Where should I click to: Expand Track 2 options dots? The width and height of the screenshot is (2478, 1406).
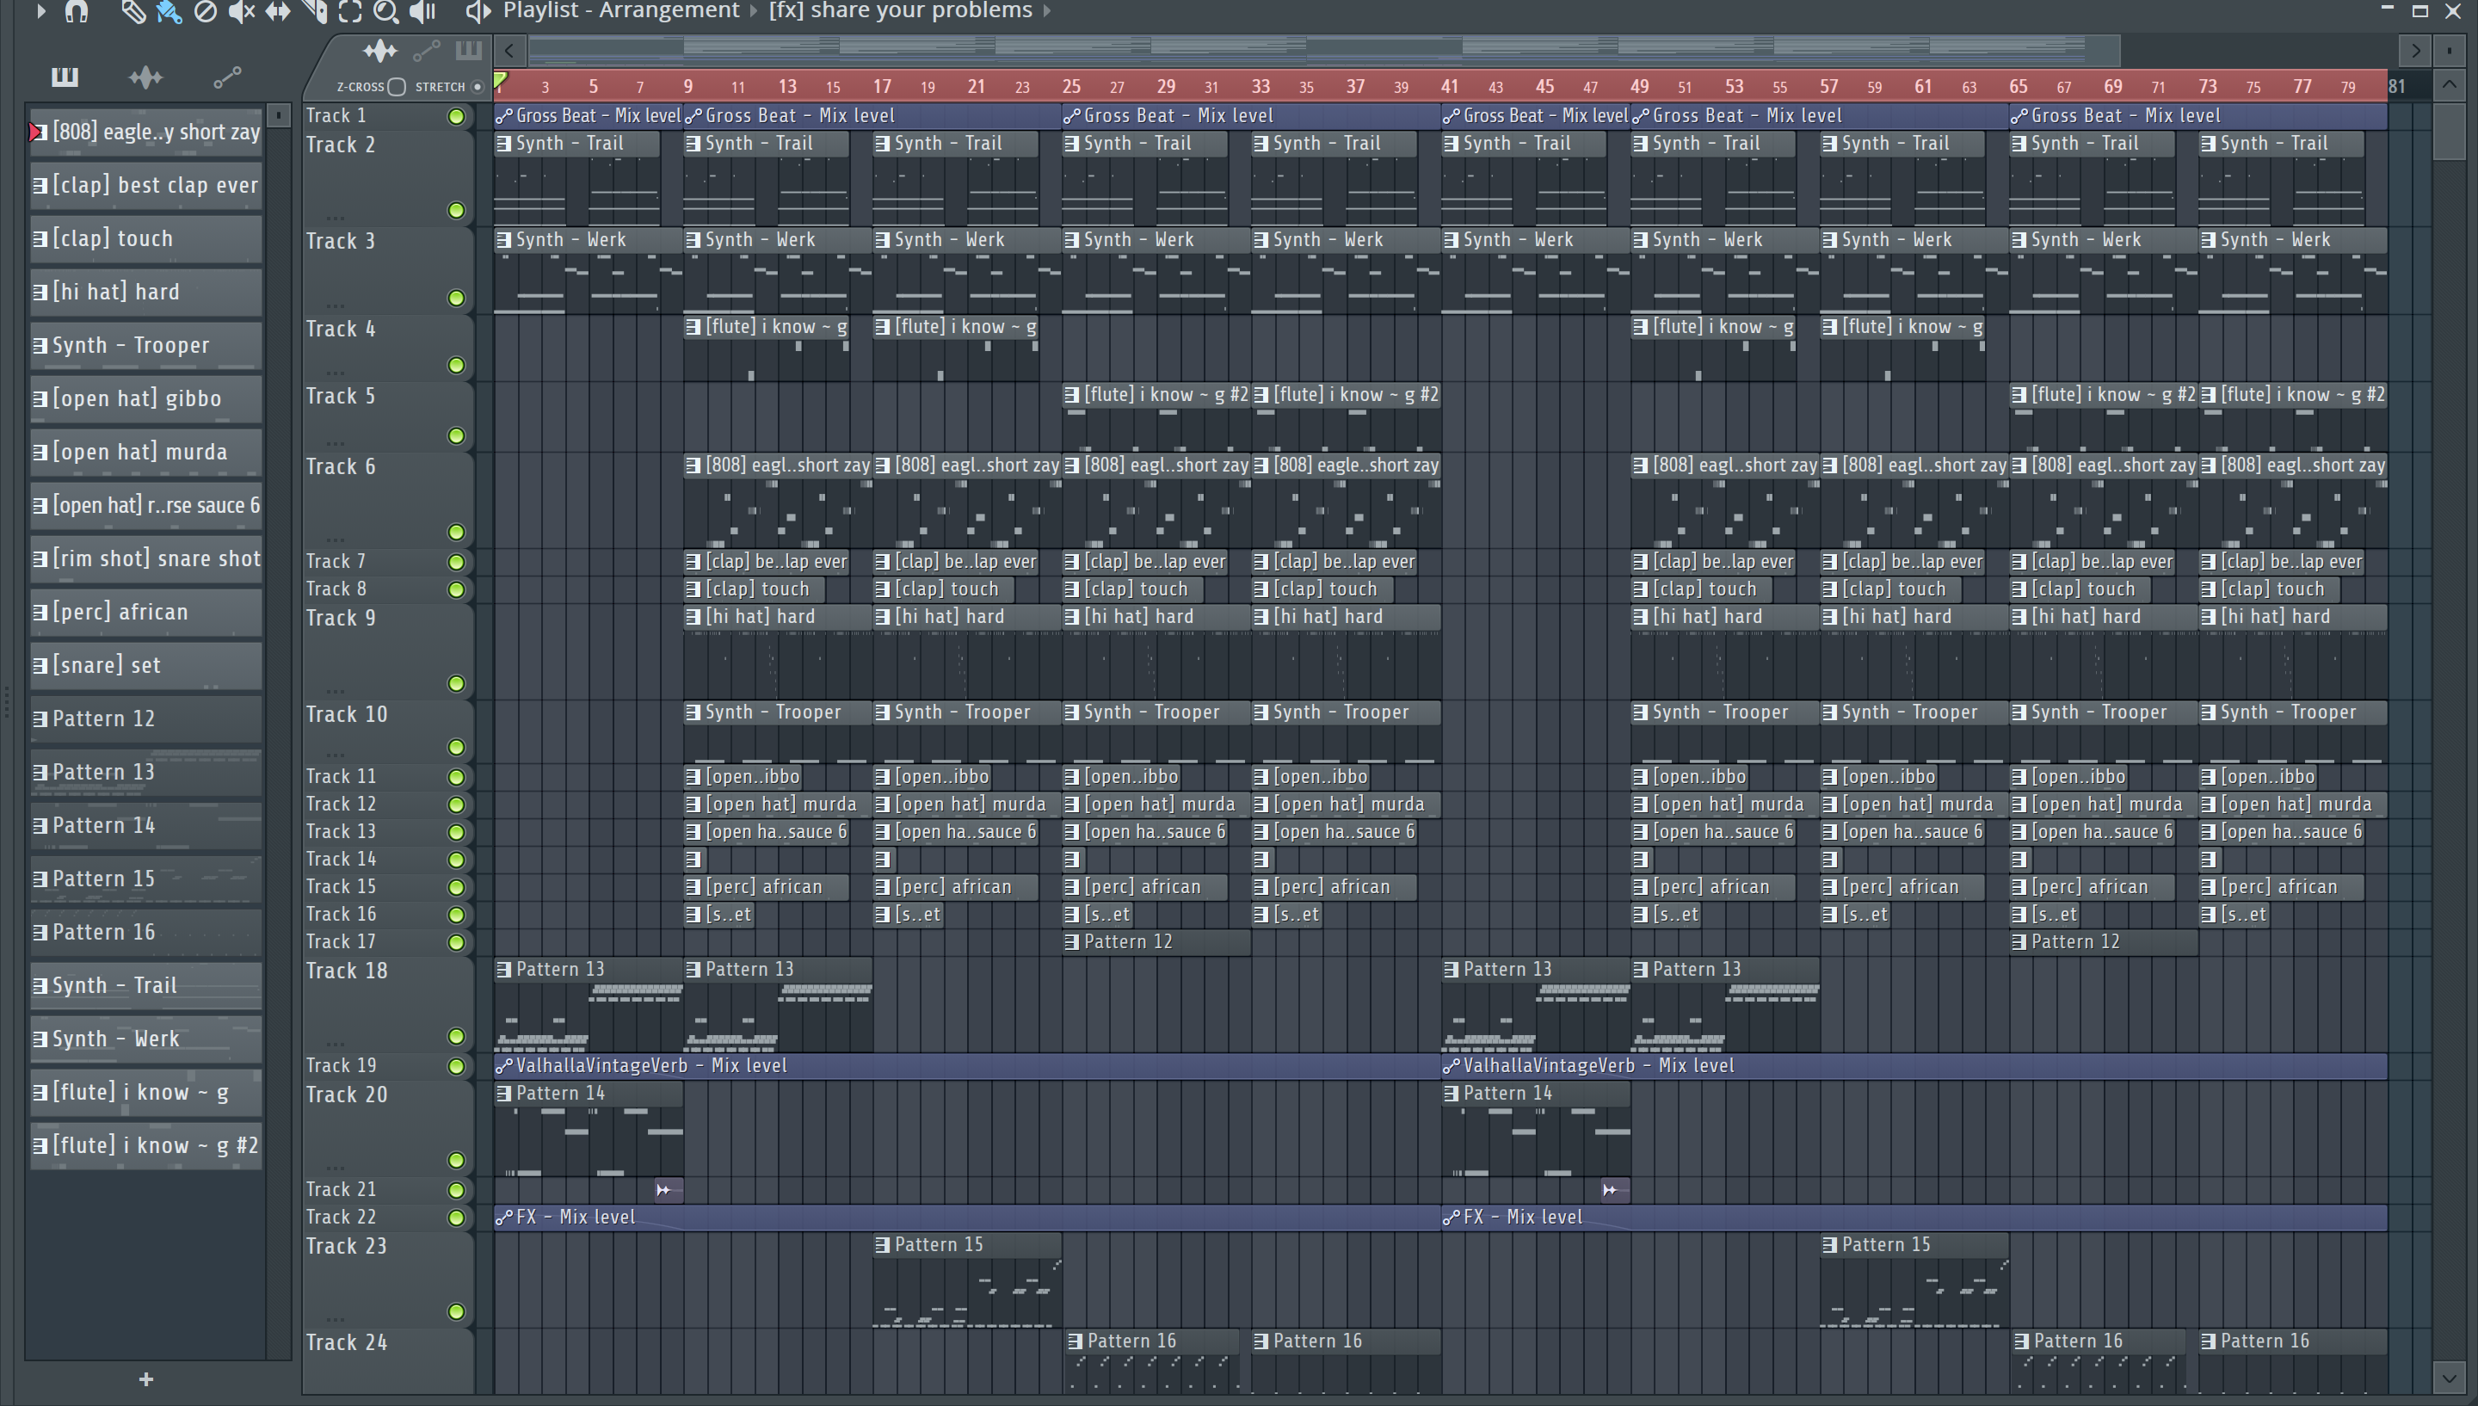point(335,218)
